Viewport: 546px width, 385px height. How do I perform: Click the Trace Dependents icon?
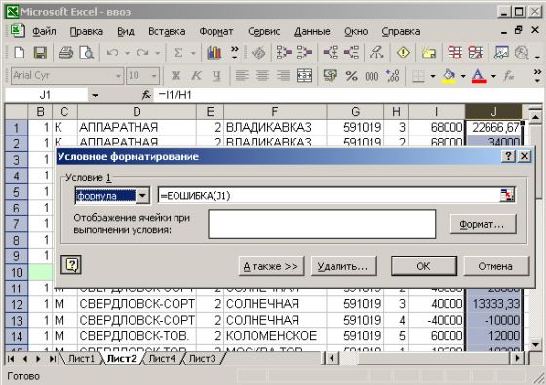(331, 53)
